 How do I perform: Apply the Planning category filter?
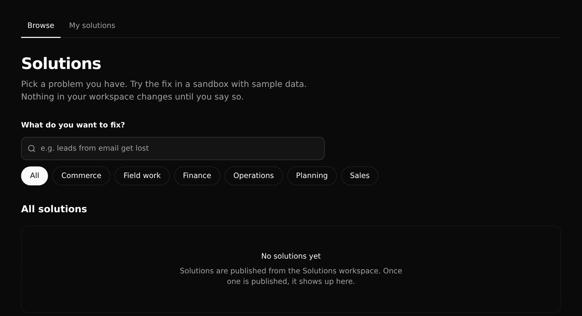click(312, 176)
